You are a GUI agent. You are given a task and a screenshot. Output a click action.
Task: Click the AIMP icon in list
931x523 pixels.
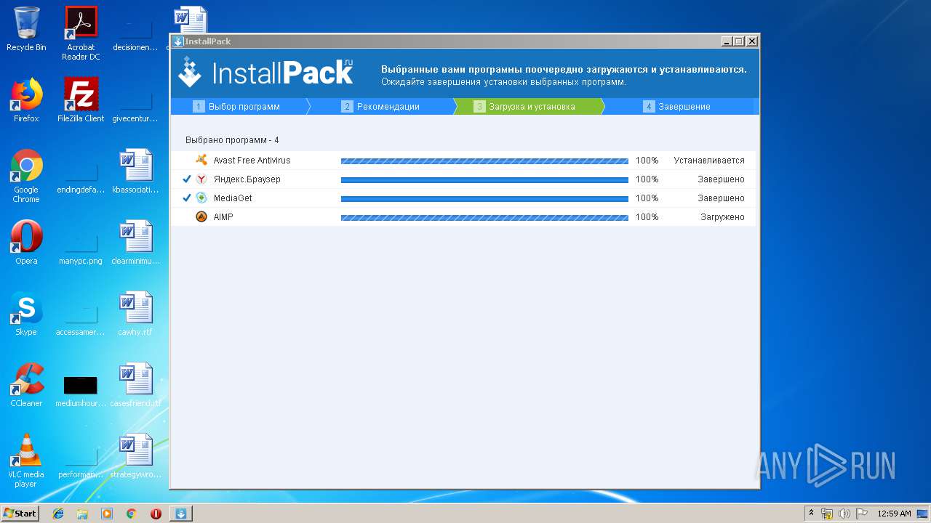coord(201,216)
